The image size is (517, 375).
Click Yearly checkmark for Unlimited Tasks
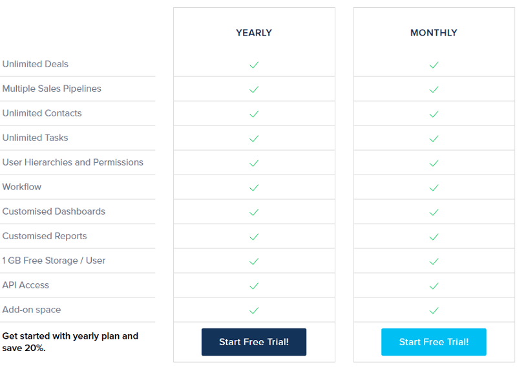pyautogui.click(x=254, y=138)
